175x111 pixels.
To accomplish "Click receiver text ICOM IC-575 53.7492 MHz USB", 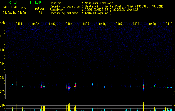I will pyautogui.click(x=112, y=10).
